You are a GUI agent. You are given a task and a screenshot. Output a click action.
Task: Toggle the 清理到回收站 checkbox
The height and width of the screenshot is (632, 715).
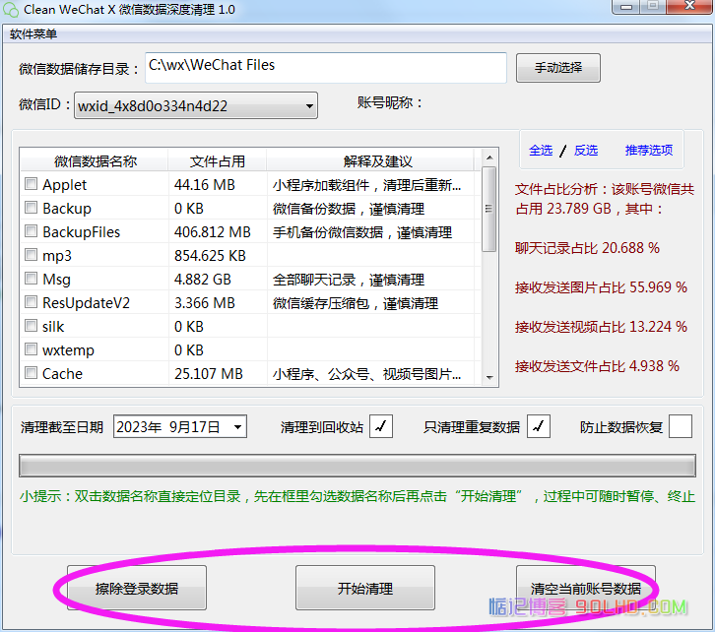coord(381,426)
